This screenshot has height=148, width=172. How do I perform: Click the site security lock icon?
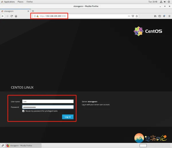(38, 16)
